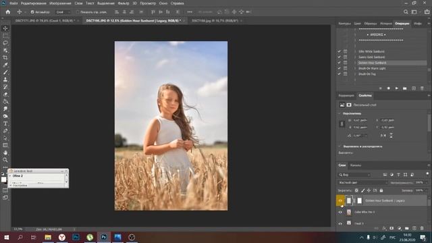
Task: Click the Home icon in options bar
Action: pyautogui.click(x=8, y=12)
